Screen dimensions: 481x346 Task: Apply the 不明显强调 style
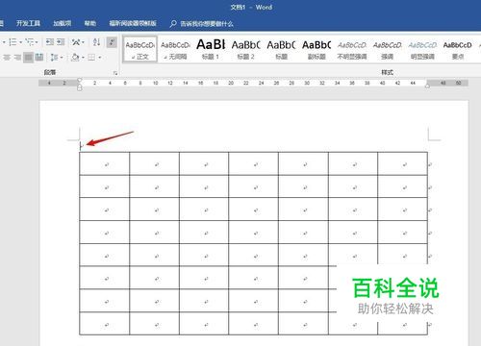(352, 49)
